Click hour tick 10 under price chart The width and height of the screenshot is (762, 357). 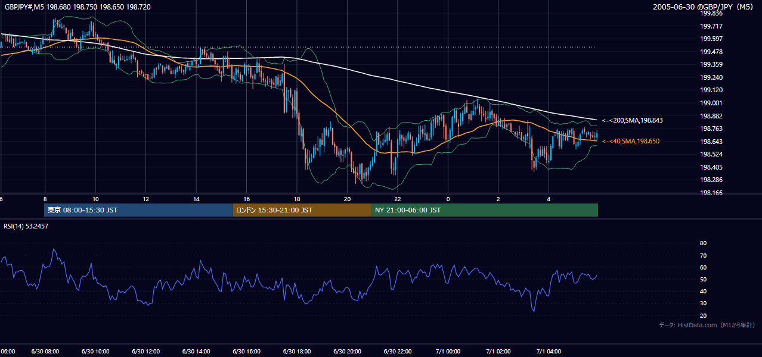(x=95, y=199)
